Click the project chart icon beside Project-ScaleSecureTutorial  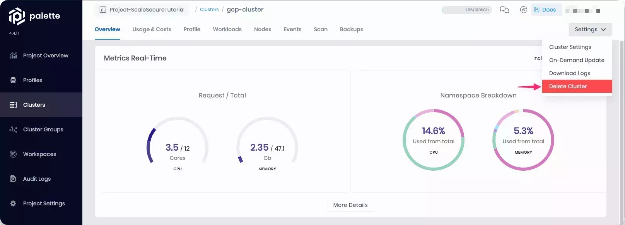(103, 10)
